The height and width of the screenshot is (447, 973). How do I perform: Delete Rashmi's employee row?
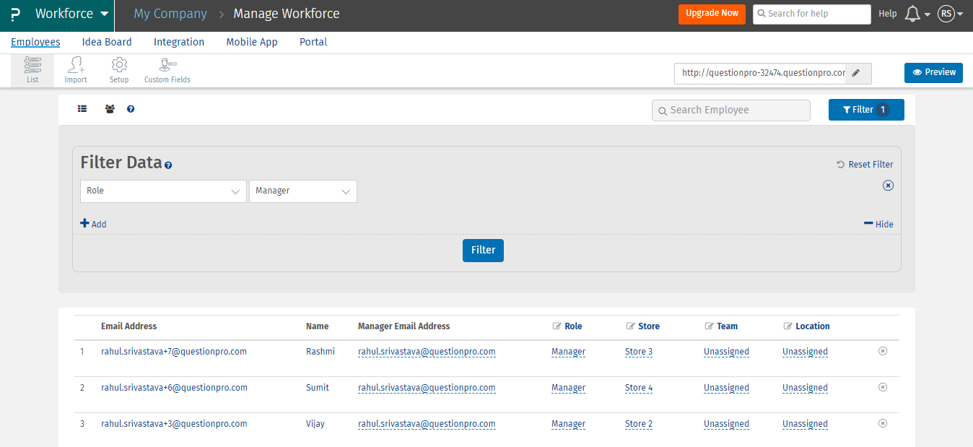(x=882, y=351)
